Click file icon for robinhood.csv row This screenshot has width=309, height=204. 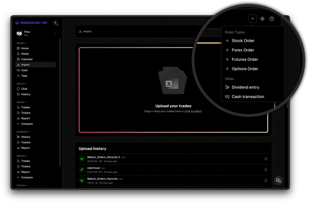point(266,170)
